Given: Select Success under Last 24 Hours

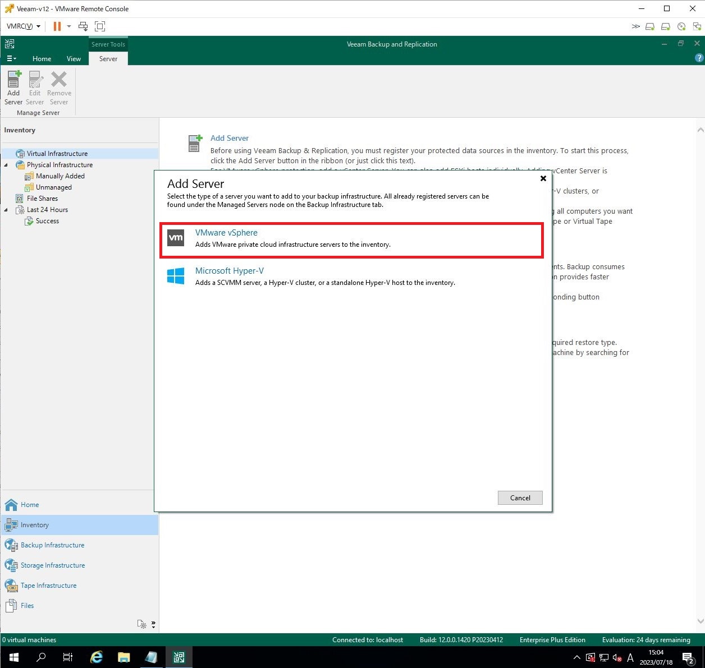Looking at the screenshot, I should coord(47,221).
